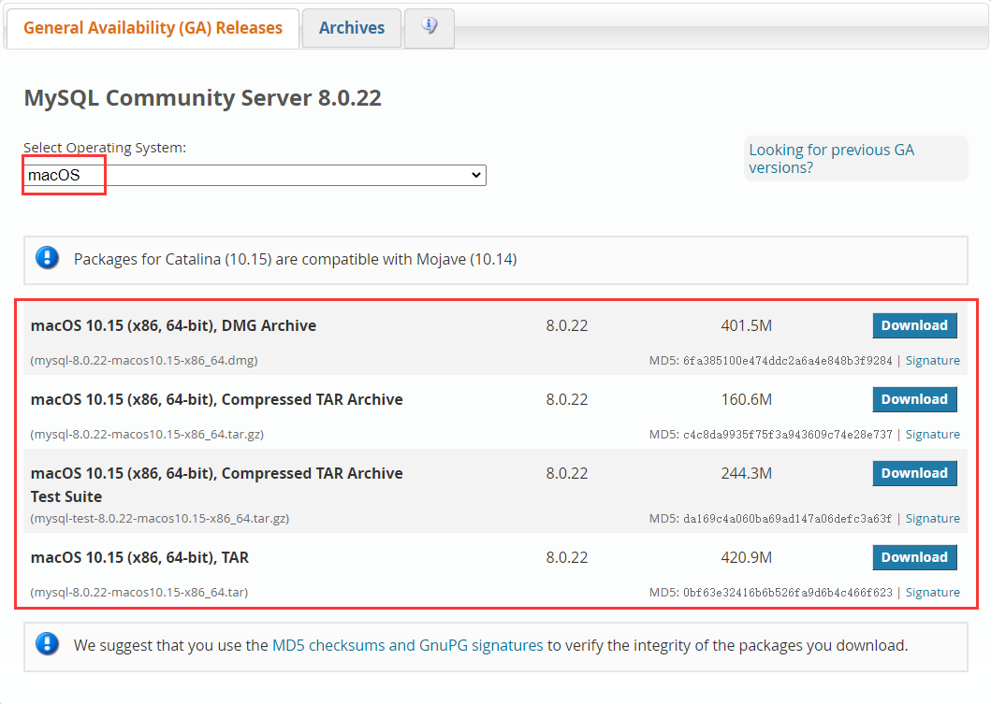Click the 244.3M size value
991x704 pixels.
point(747,474)
